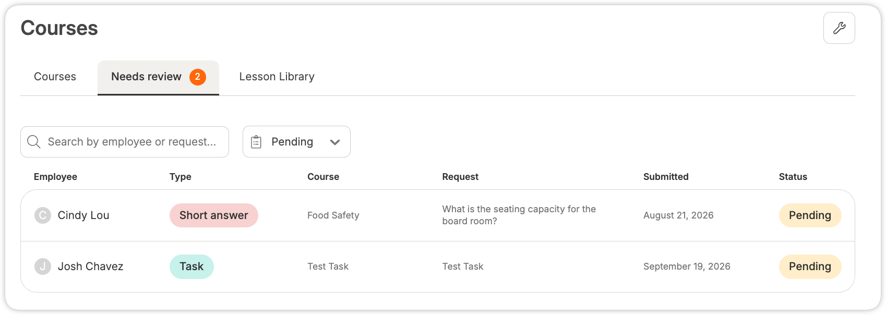This screenshot has height=315, width=886.
Task: Click the clipboard icon in Pending filter
Action: click(256, 142)
